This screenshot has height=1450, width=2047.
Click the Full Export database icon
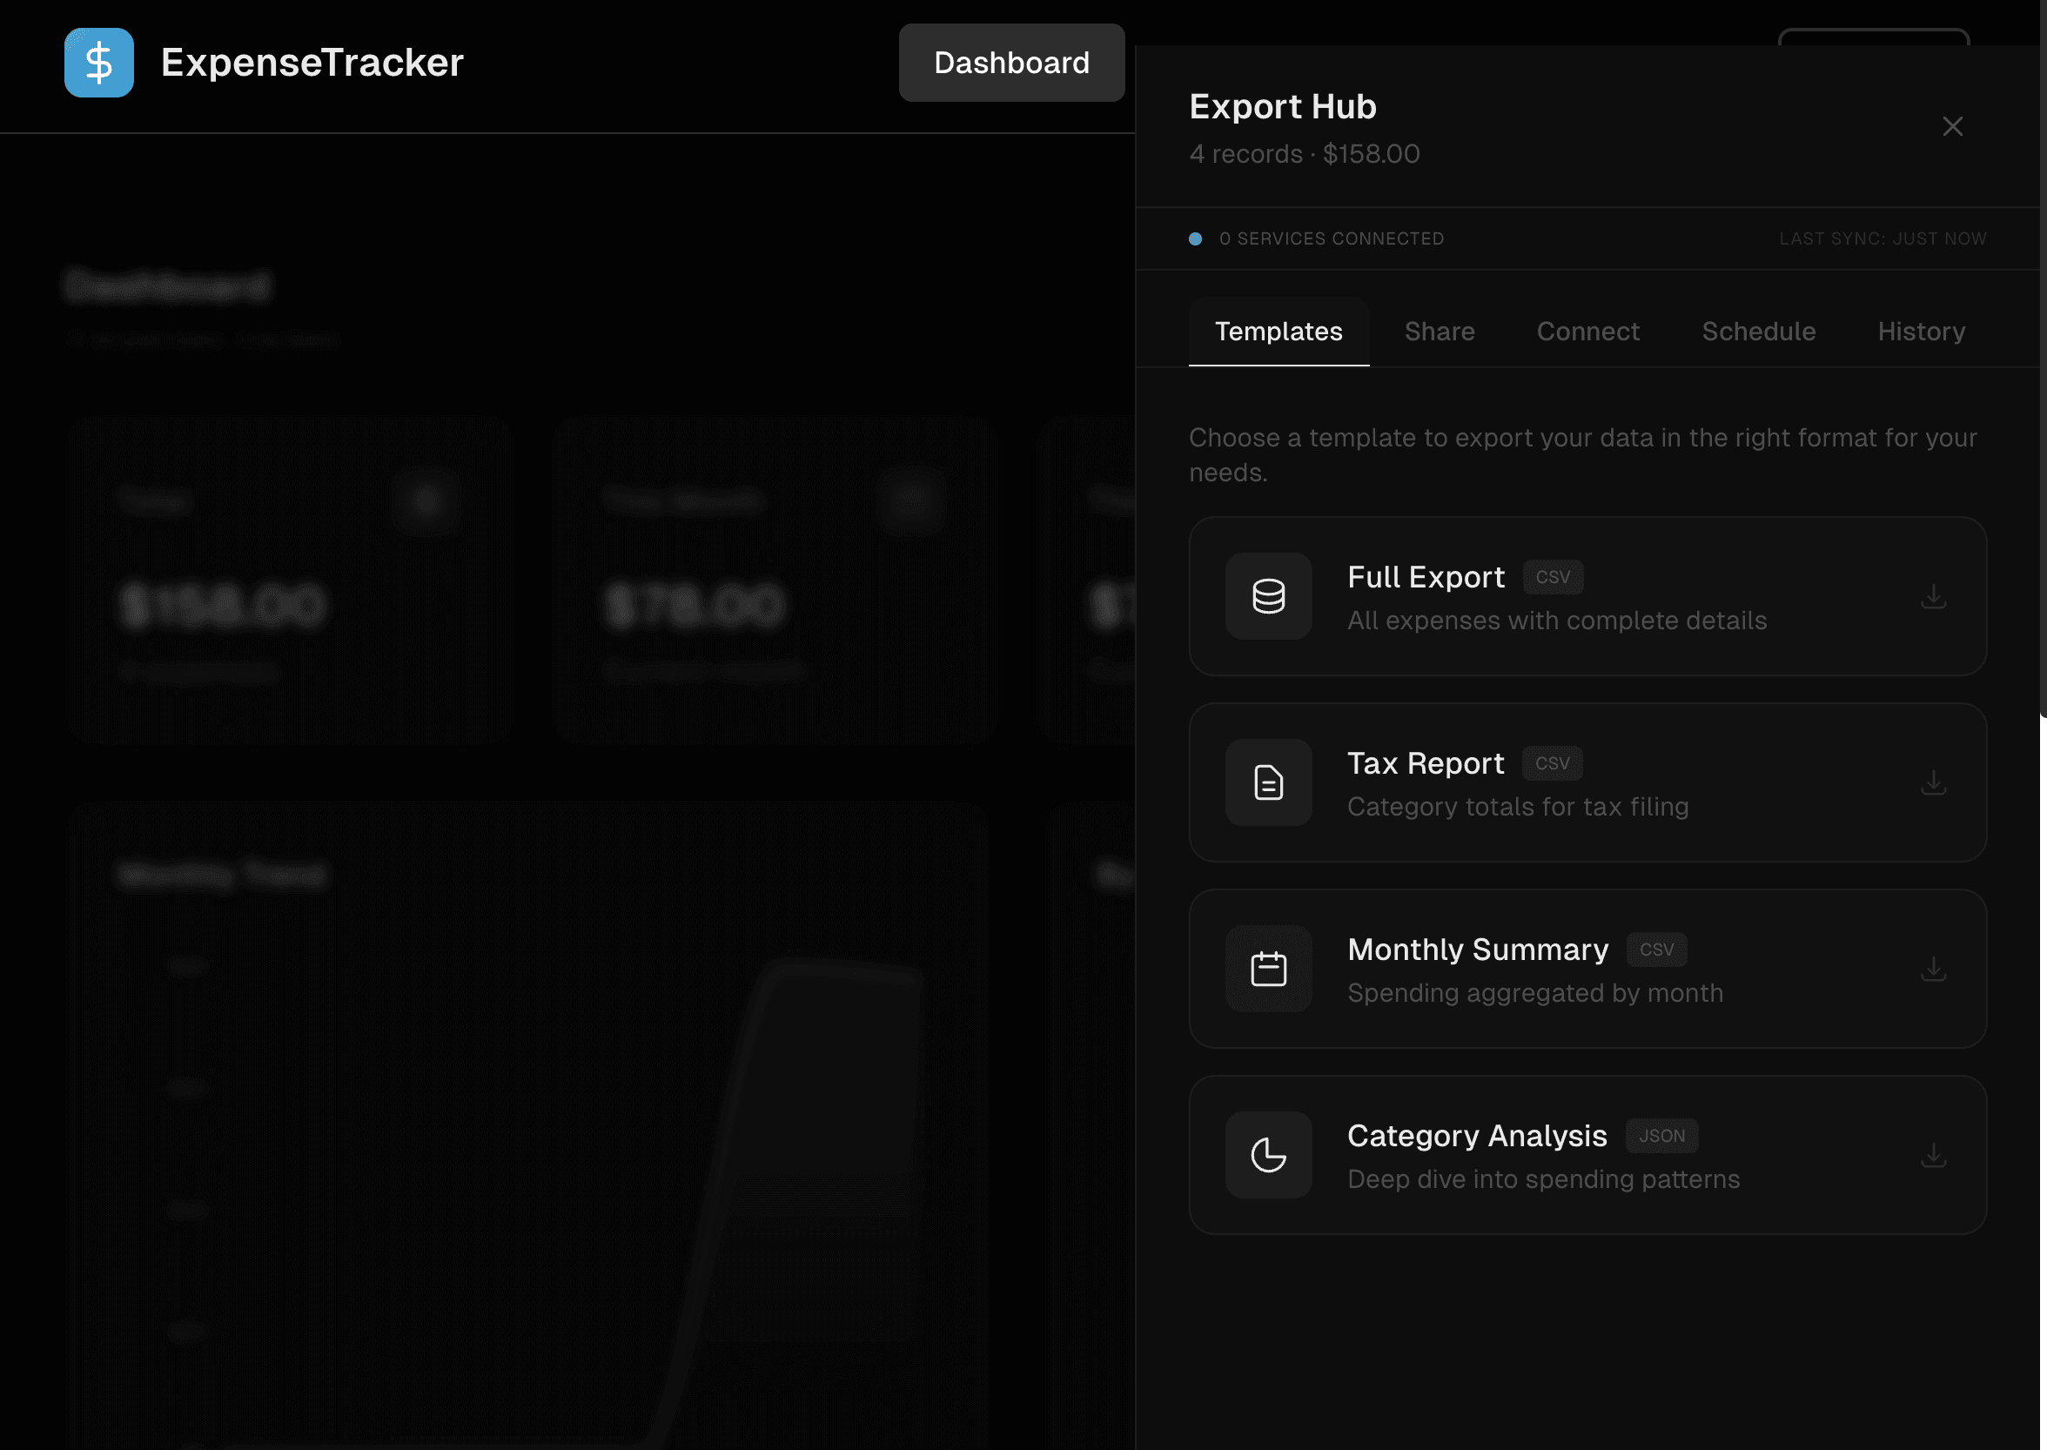tap(1268, 596)
